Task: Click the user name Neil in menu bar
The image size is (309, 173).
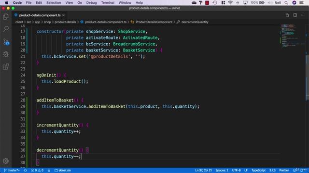Action: 278,3
